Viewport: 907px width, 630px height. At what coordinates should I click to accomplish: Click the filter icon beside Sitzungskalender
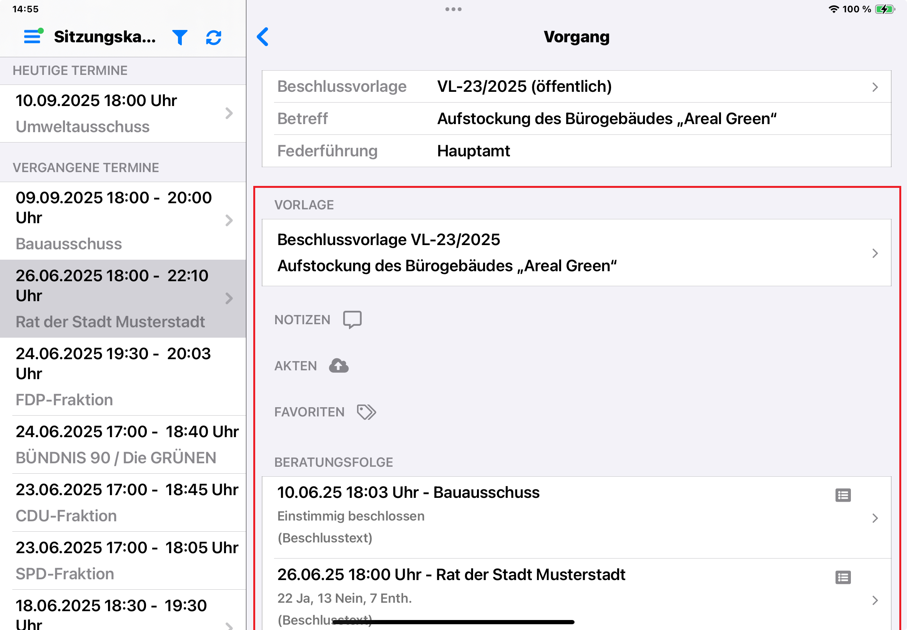point(179,37)
